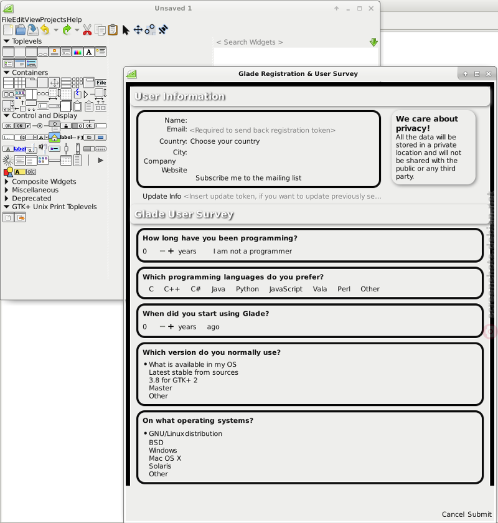
Task: Open the View menu
Action: coord(32,20)
